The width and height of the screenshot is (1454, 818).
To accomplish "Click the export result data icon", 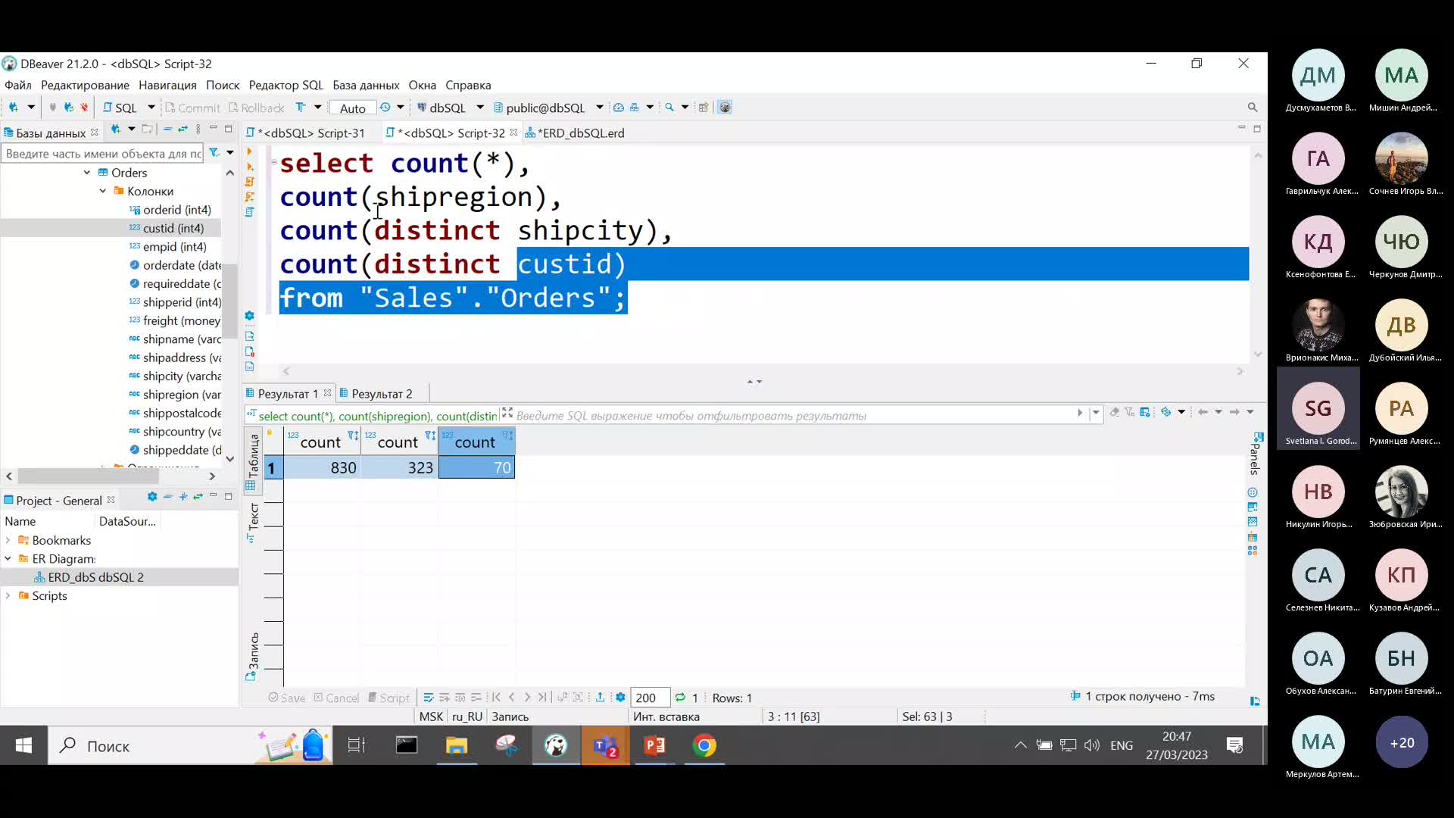I will click(600, 698).
